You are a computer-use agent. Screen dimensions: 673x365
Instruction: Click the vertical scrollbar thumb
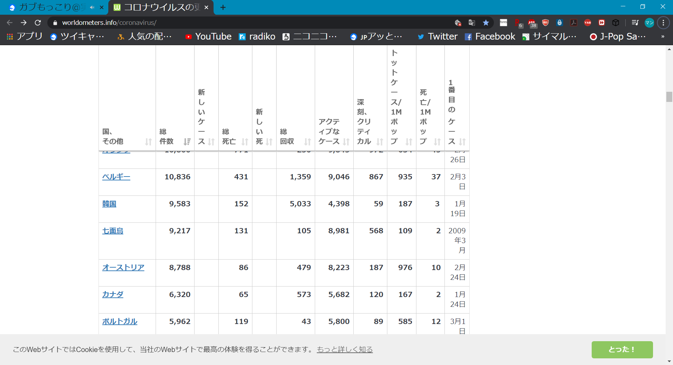coord(669,97)
